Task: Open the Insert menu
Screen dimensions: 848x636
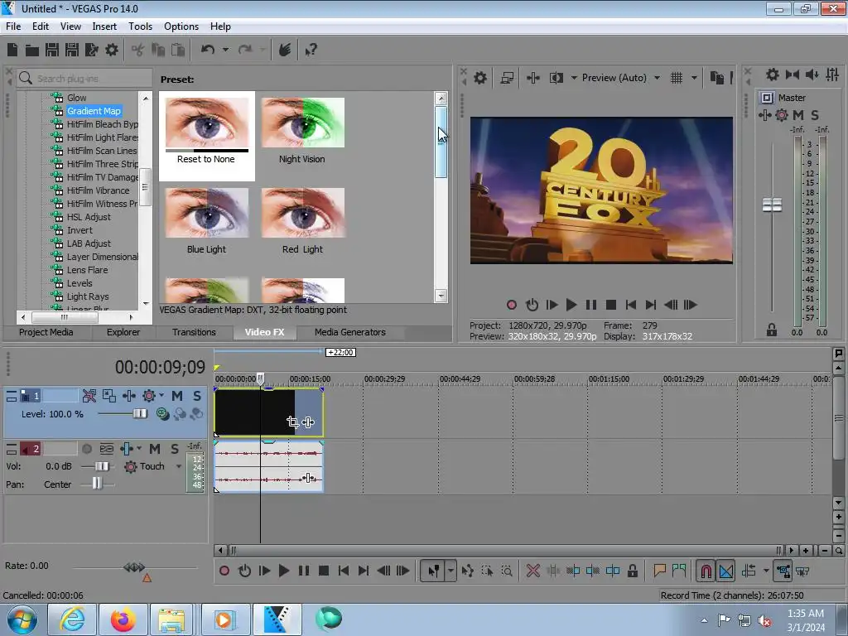Action: click(104, 26)
